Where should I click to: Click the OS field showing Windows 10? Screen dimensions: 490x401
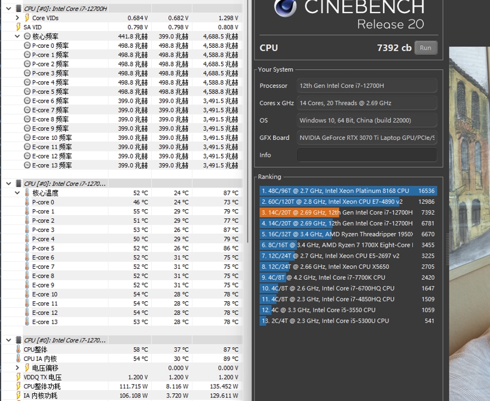(x=367, y=120)
